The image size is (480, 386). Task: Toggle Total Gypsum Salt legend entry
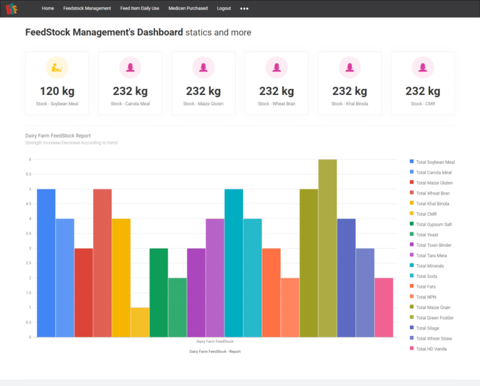(435, 224)
